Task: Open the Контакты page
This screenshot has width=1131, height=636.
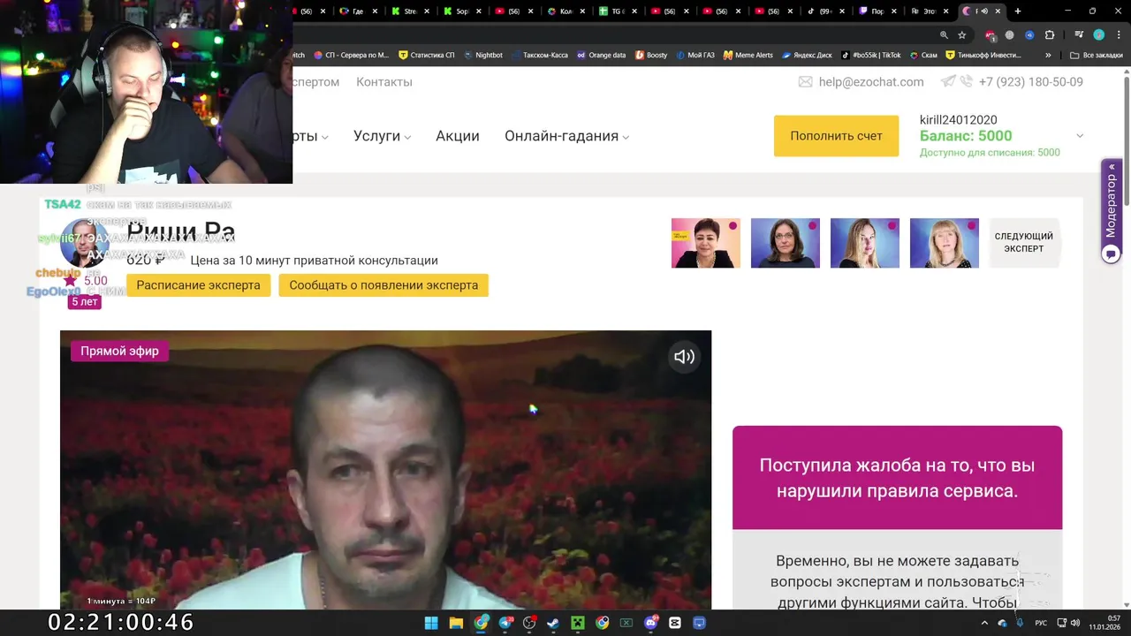Action: coord(384,81)
